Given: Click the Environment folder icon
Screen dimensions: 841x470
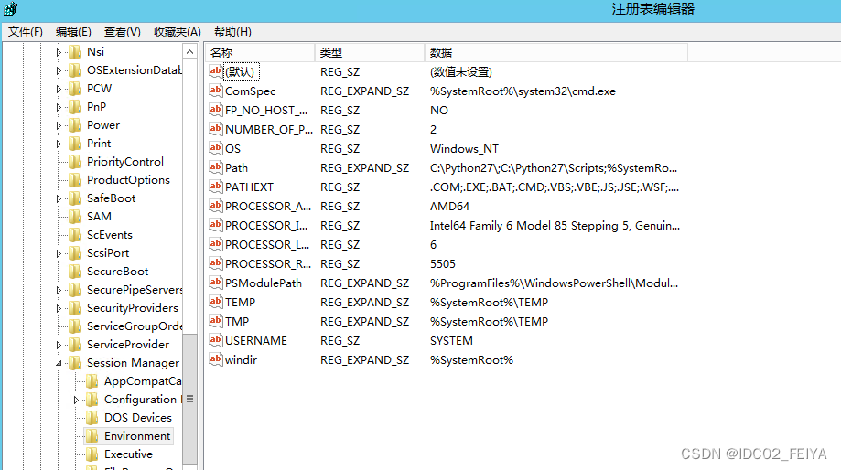Looking at the screenshot, I should 92,435.
